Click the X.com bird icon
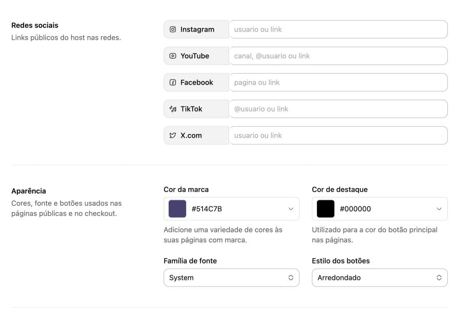Viewport: 455px width, 311px height. click(173, 136)
